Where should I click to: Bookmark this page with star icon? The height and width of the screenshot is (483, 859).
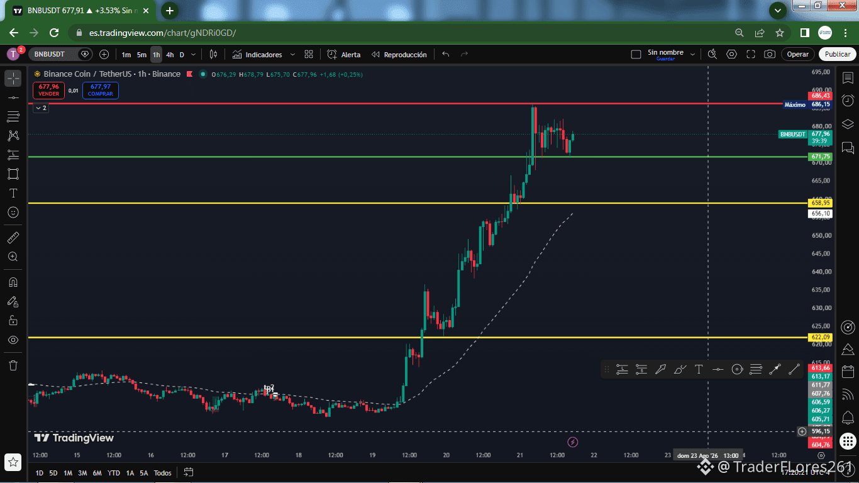[780, 33]
